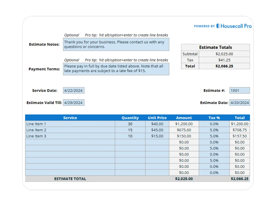276x206 pixels.
Task: Select the $1,200.00 amount for Line Item 1
Action: point(184,124)
